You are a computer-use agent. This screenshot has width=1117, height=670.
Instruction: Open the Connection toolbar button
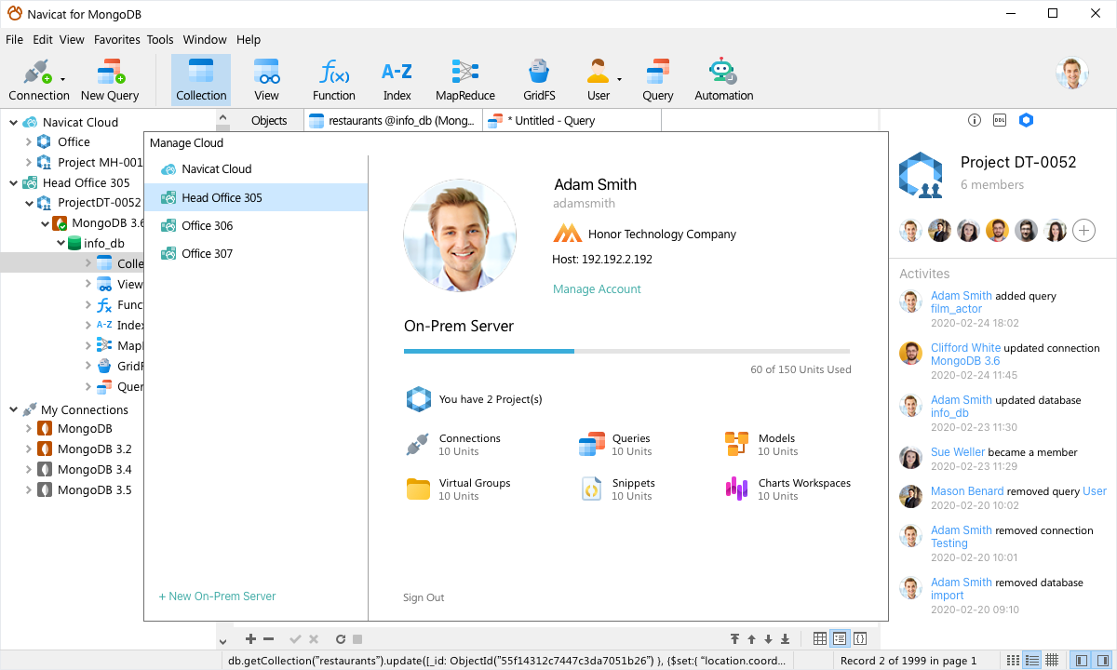[x=38, y=80]
